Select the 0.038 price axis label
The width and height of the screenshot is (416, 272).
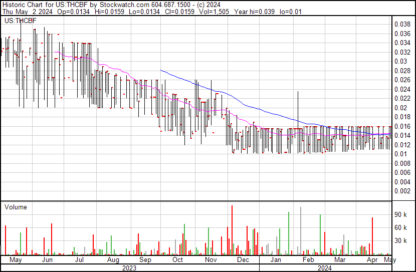[x=402, y=24]
